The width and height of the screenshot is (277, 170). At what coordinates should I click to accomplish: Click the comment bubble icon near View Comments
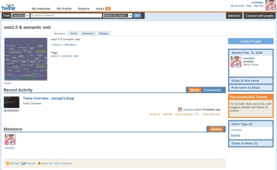tap(197, 114)
